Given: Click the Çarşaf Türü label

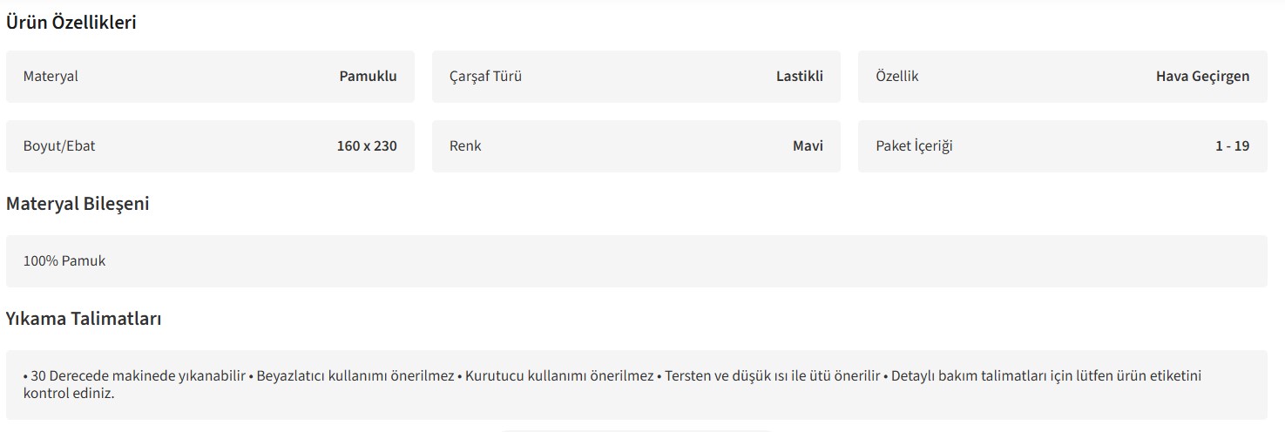Looking at the screenshot, I should (x=485, y=77).
